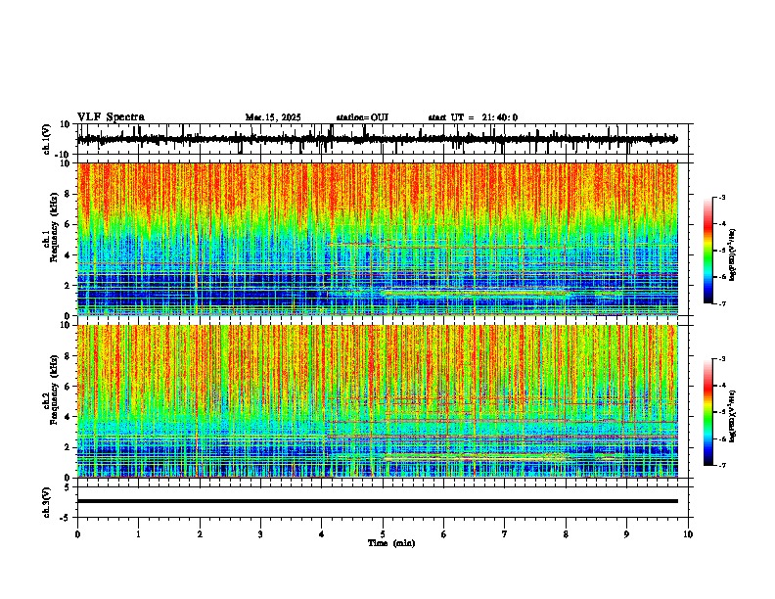The width and height of the screenshot is (775, 599).
Task: Click the "VLF Spectra" plot title
Action: click(x=111, y=117)
